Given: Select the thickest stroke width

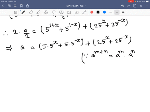Looking at the screenshot, I should click(x=123, y=12).
